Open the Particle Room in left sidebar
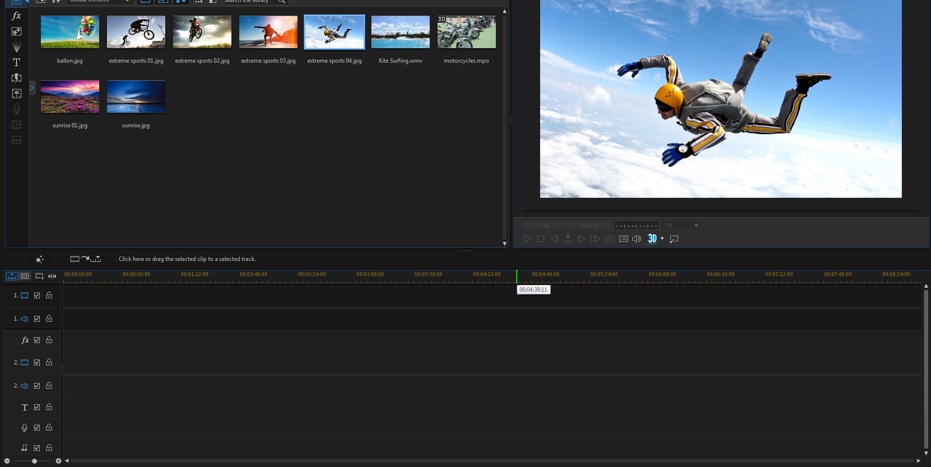 (x=17, y=47)
